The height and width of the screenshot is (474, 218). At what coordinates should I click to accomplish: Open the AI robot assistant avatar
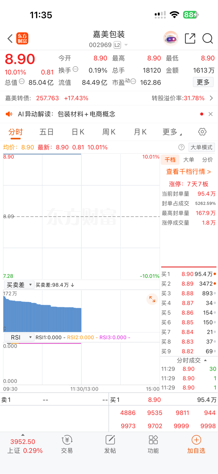point(171,38)
